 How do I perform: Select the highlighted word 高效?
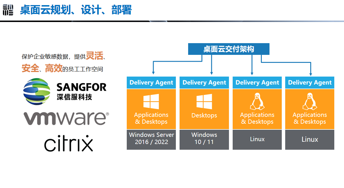point(54,68)
